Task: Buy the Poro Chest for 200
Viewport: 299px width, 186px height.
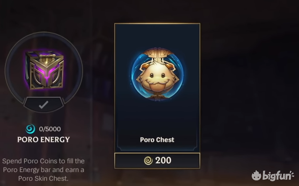Action: point(157,161)
